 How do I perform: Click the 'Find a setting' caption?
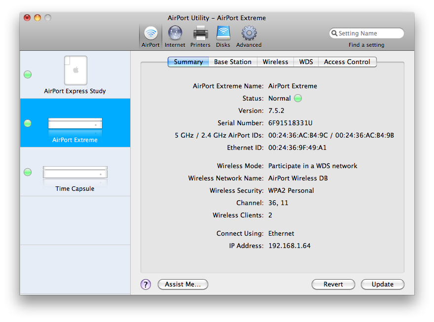(x=366, y=45)
